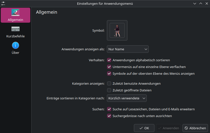Viewport: 210px width, 133px height.
Task: Disable Anwendungen alphabetisch sortieren checkbox
Action: coord(109,60)
